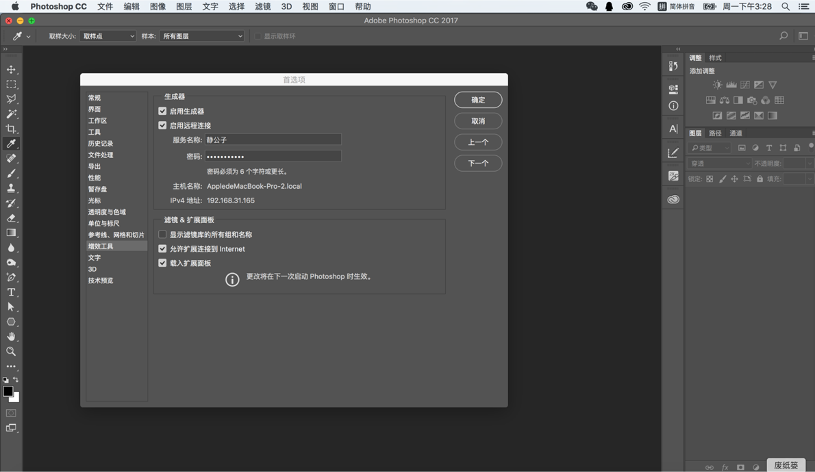The image size is (815, 472).
Task: Select the Clone Stamp tool
Action: (x=11, y=188)
